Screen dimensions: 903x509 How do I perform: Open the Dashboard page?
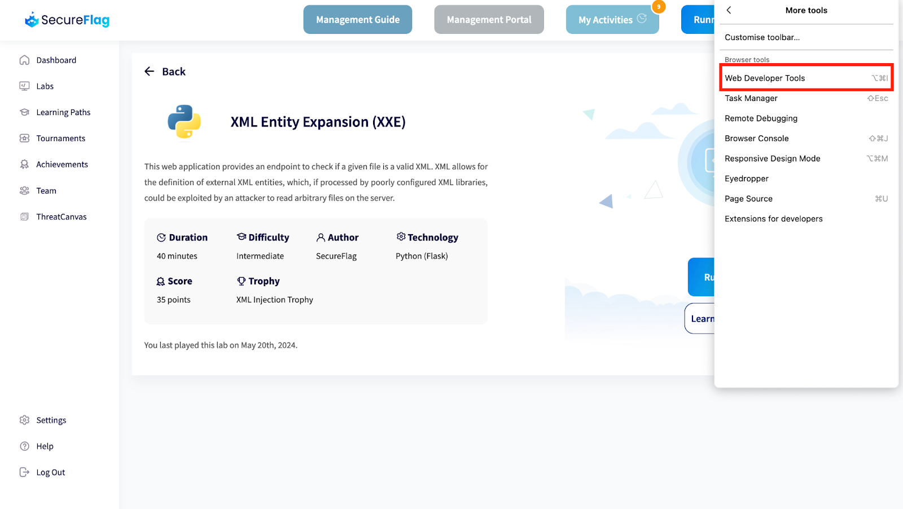coord(56,60)
